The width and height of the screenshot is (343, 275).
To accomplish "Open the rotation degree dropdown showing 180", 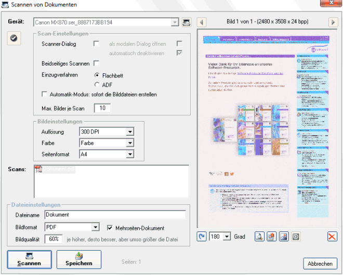I will 226,237.
